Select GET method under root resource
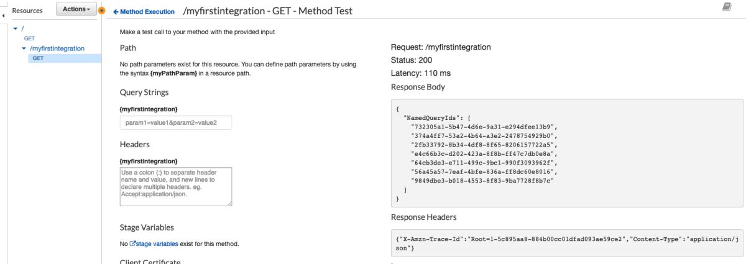Screen dimensions: 746x264 [x=29, y=38]
